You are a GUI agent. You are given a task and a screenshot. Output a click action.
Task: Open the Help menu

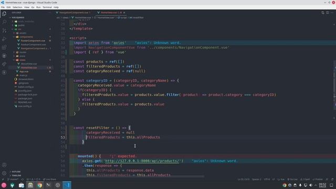(56, 7)
